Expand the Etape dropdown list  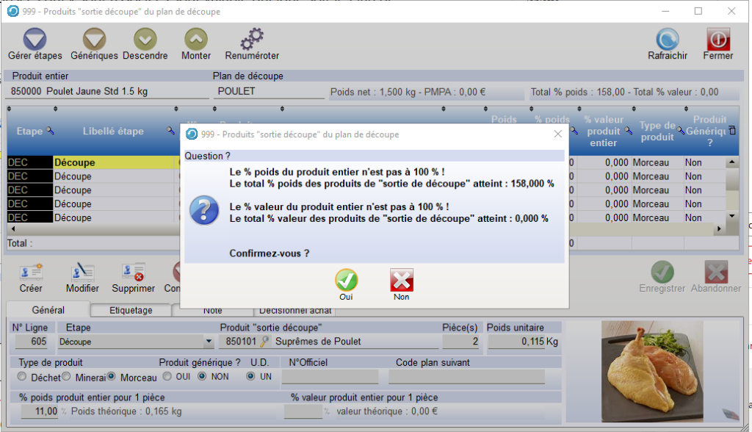pos(209,342)
